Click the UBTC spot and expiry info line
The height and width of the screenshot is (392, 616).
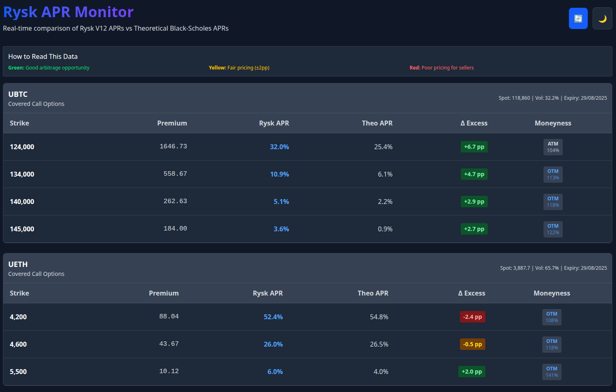point(553,98)
